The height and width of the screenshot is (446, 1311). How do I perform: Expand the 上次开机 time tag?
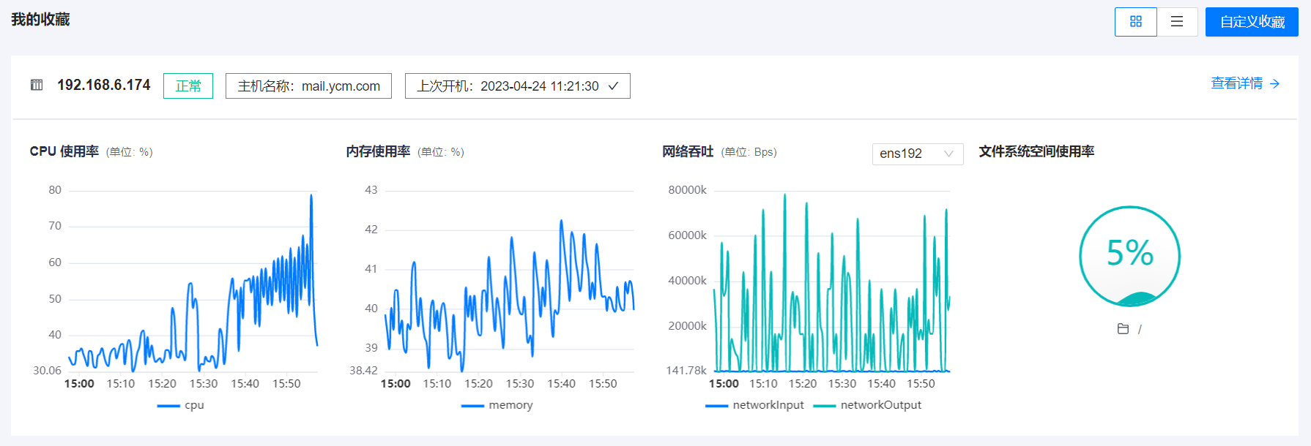[517, 86]
